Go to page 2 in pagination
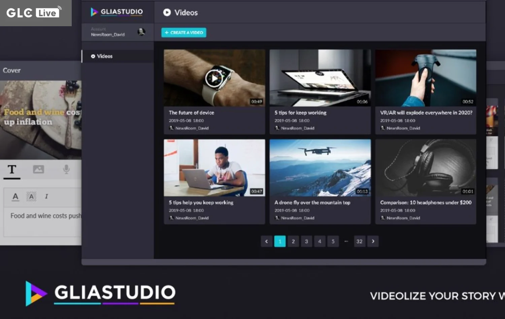Screen dimensions: 505x319 pyautogui.click(x=293, y=241)
